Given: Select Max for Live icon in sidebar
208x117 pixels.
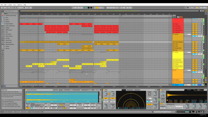Looking at the screenshot, I should click(x=3, y=34).
